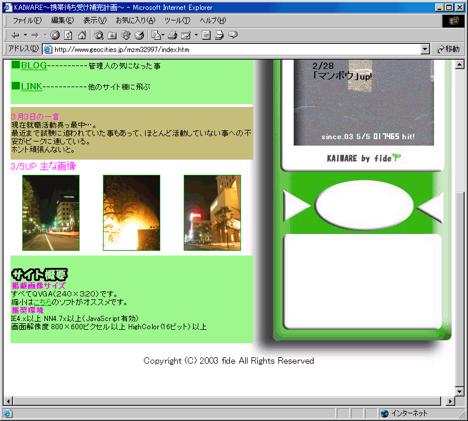Follow the LINK link
The width and height of the screenshot is (468, 421).
(x=32, y=87)
